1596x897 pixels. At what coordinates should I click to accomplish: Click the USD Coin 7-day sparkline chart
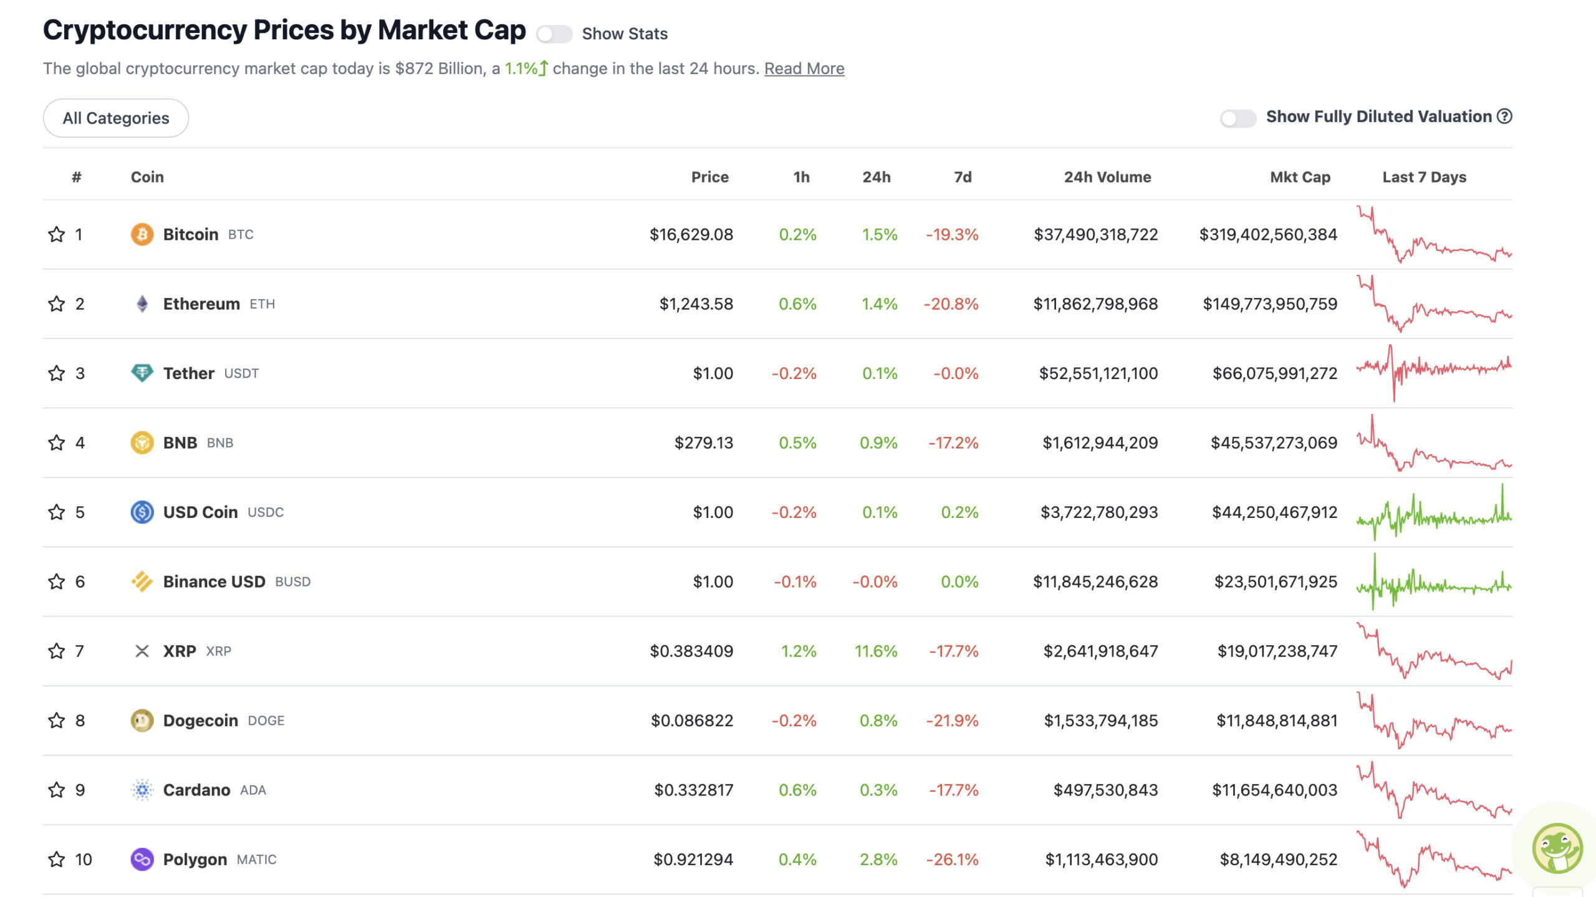1433,512
